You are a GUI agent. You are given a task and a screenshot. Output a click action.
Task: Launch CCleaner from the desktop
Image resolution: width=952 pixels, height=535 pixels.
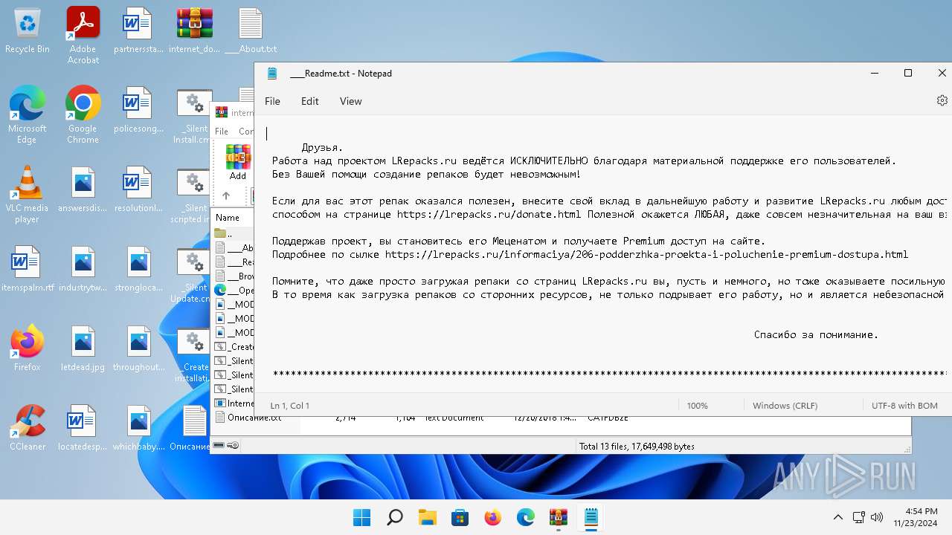[x=28, y=428]
